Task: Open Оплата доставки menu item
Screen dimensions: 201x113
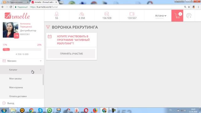Action: 18,96
